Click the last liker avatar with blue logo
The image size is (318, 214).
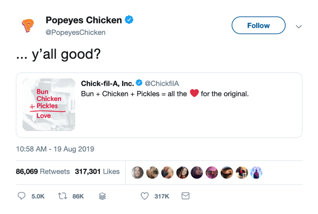click(256, 172)
